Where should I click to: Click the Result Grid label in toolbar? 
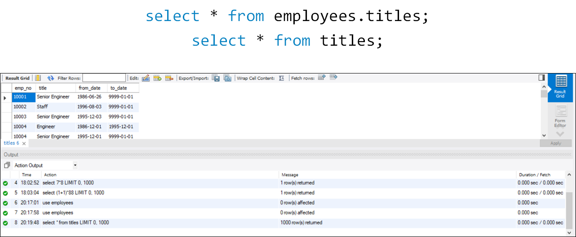pyautogui.click(x=18, y=78)
